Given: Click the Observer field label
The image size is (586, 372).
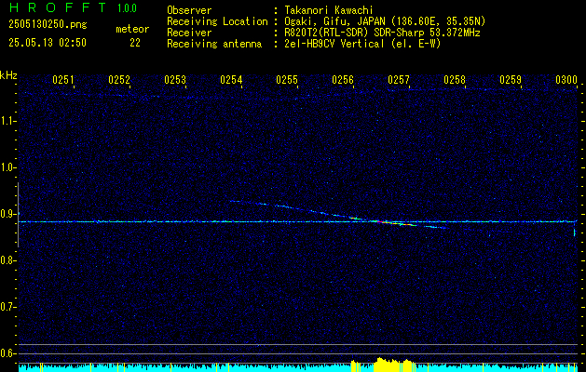Looking at the screenshot, I should click(189, 10).
